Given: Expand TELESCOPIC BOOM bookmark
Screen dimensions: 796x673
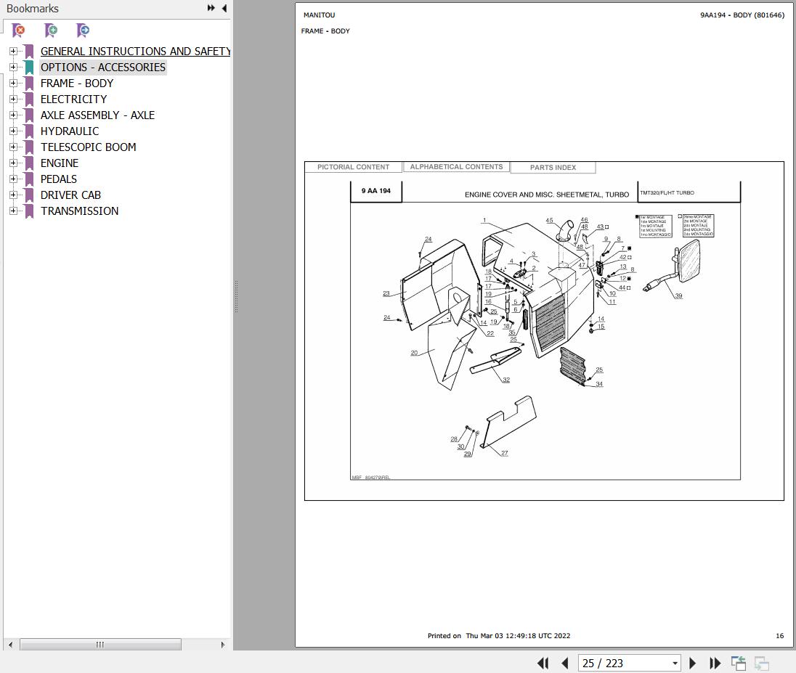Looking at the screenshot, I should click(13, 147).
